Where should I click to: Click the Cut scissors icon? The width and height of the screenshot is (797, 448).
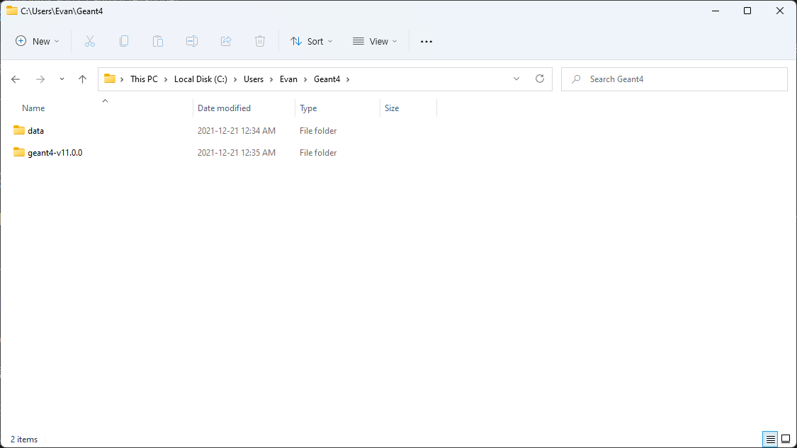(x=89, y=41)
